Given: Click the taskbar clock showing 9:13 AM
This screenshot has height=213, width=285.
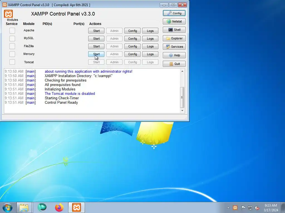Looking at the screenshot, I should 271,208.
